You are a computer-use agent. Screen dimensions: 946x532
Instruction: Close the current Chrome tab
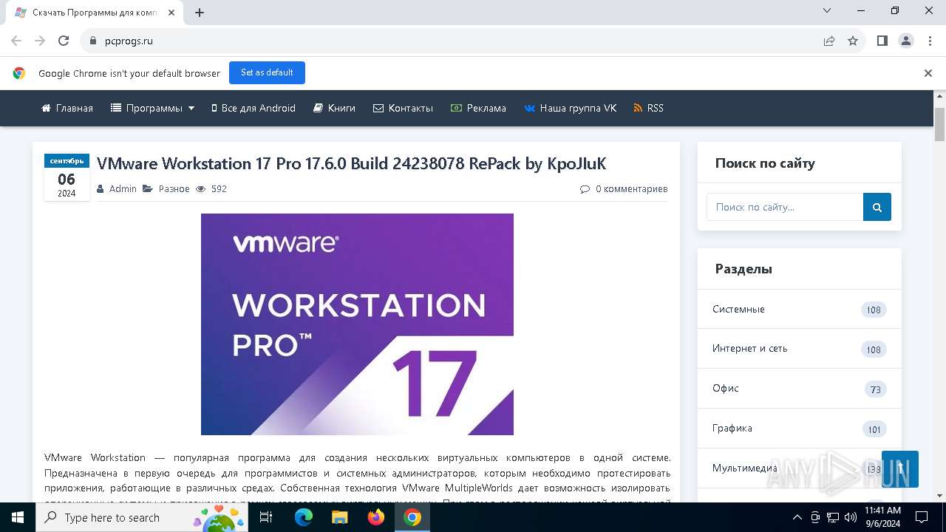171,13
